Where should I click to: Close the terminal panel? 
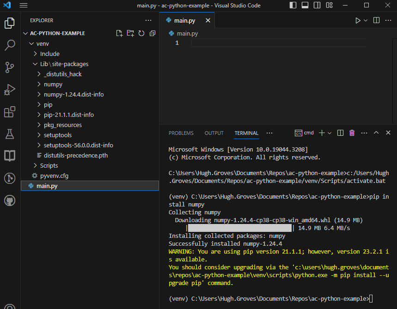coord(388,133)
